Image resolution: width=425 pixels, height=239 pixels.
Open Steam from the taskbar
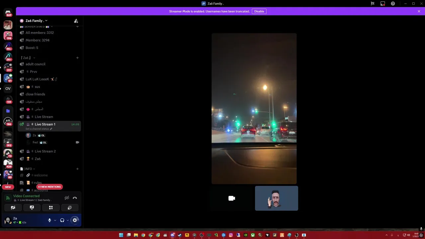[x=180, y=235]
